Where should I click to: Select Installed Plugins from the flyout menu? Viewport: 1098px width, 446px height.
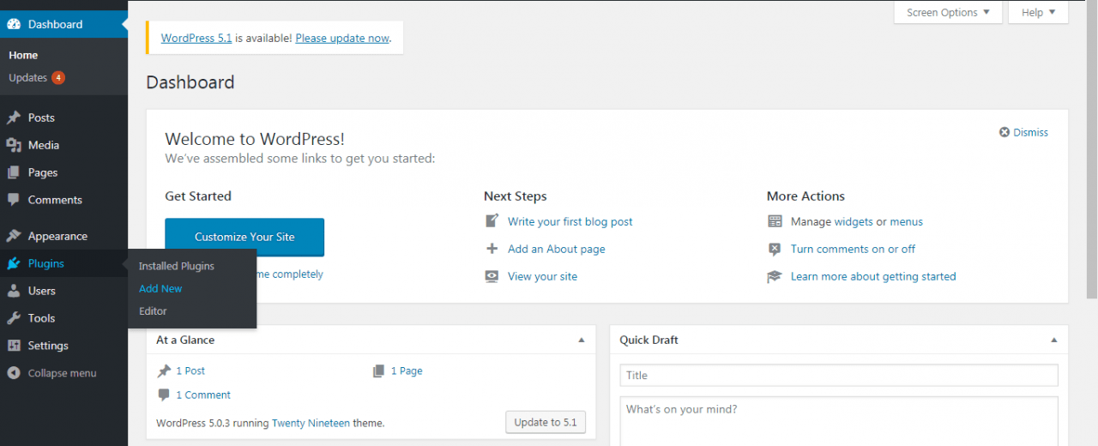(177, 266)
